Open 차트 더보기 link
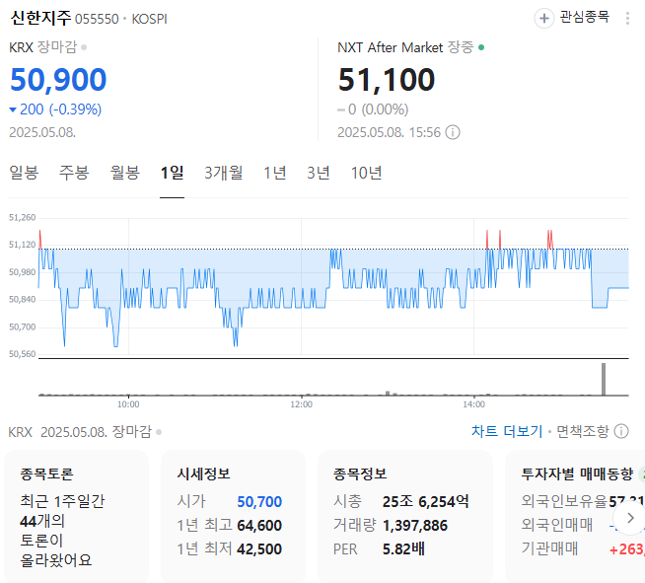 coord(507,431)
